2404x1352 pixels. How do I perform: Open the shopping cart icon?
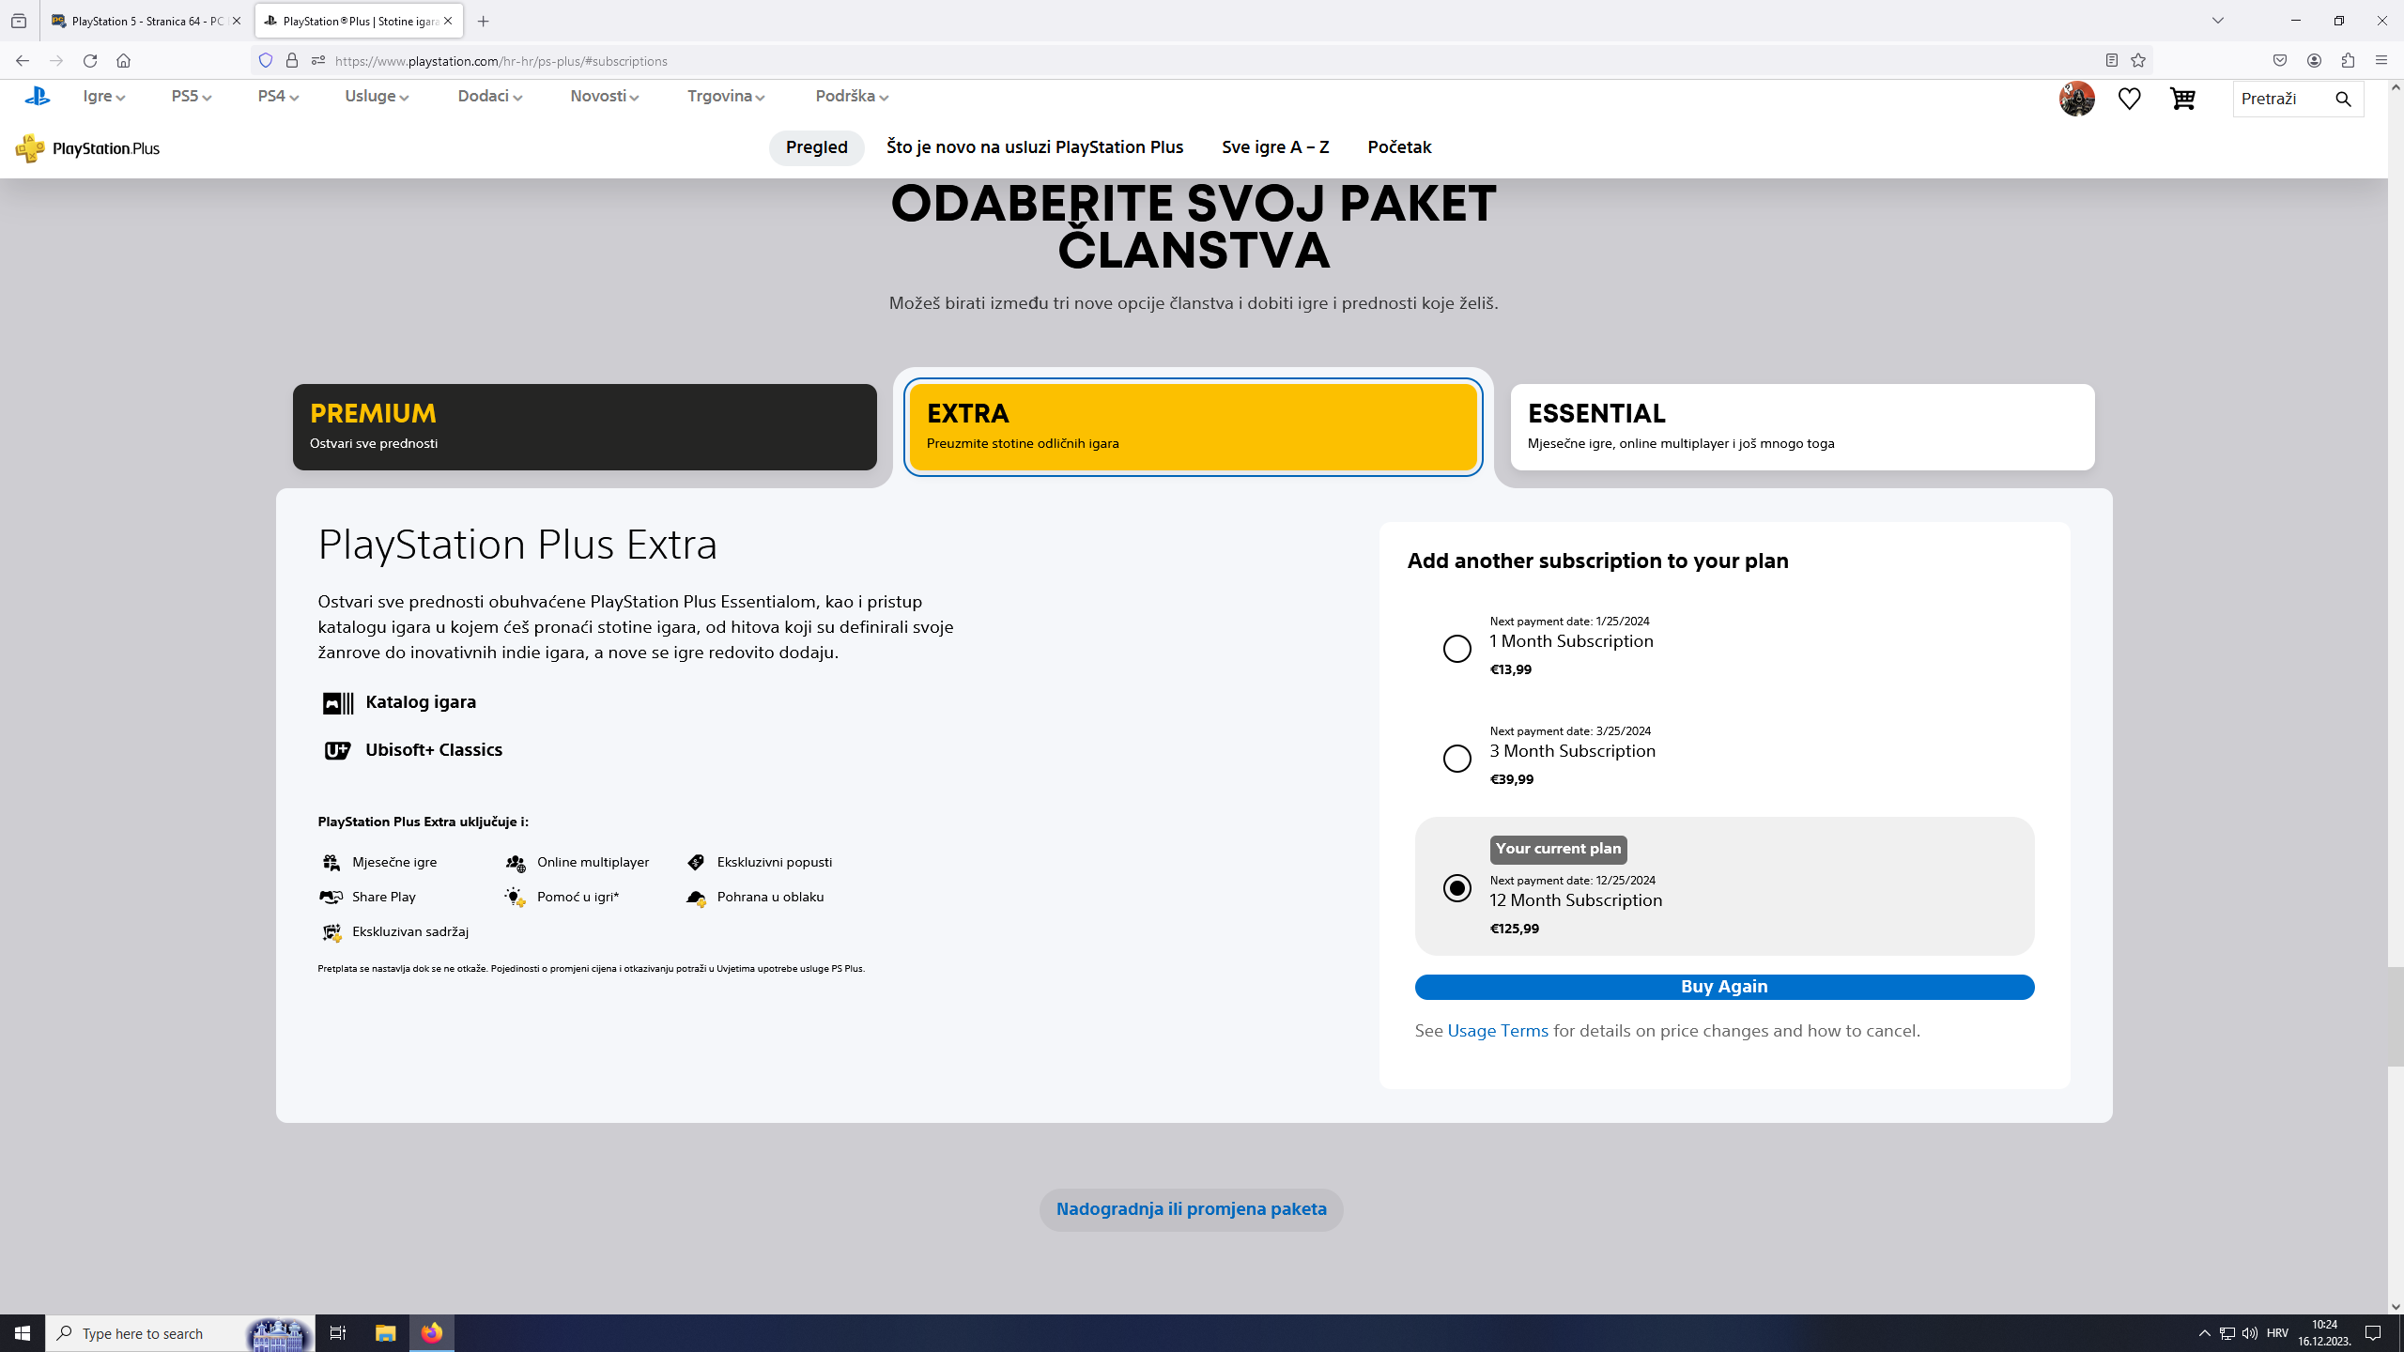pyautogui.click(x=2182, y=99)
